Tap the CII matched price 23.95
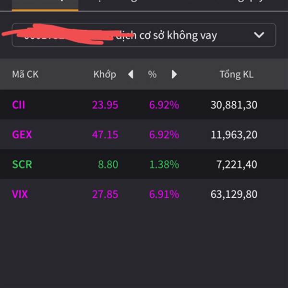Screen dimensions: 288x288 [105, 105]
